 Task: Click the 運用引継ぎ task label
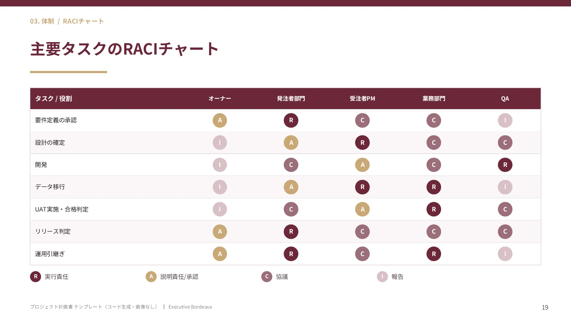click(50, 254)
